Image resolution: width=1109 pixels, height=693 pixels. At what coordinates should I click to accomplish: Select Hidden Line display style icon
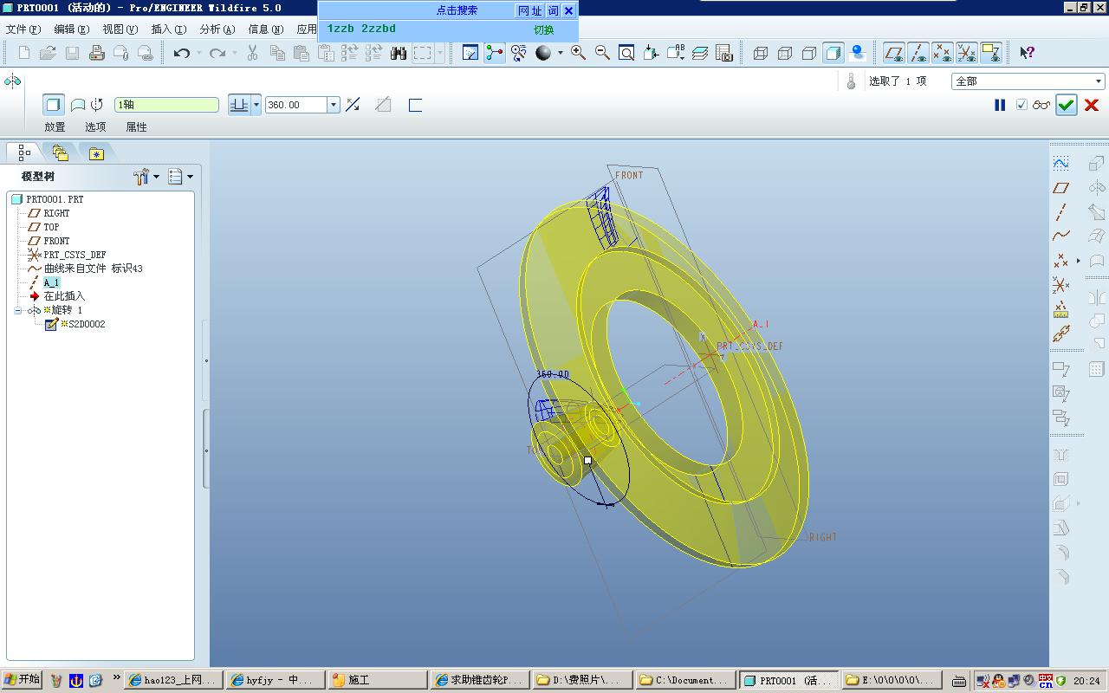tap(784, 53)
